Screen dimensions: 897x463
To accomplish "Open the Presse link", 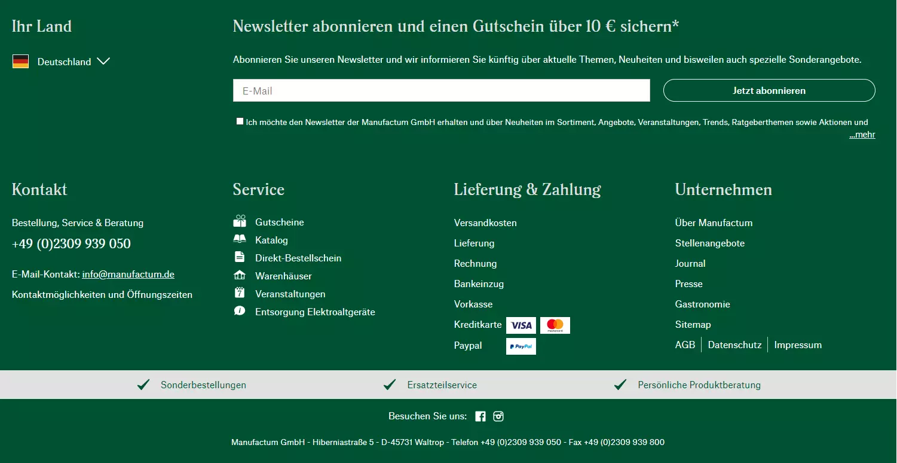I will pyautogui.click(x=689, y=284).
